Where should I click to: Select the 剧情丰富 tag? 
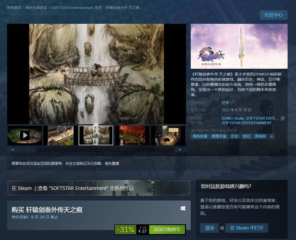point(219,136)
